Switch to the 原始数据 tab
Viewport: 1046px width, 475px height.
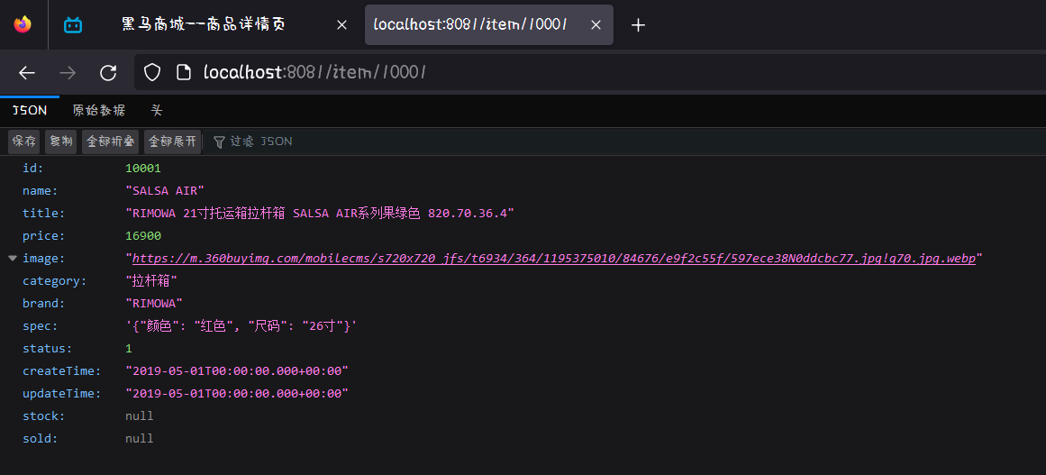99,111
